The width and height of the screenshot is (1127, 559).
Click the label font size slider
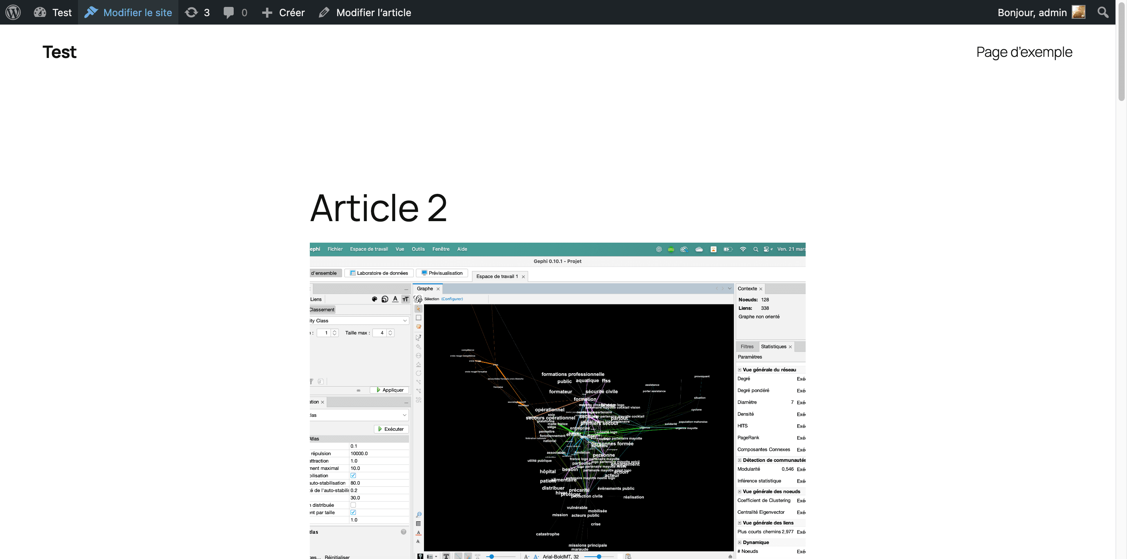(x=599, y=556)
